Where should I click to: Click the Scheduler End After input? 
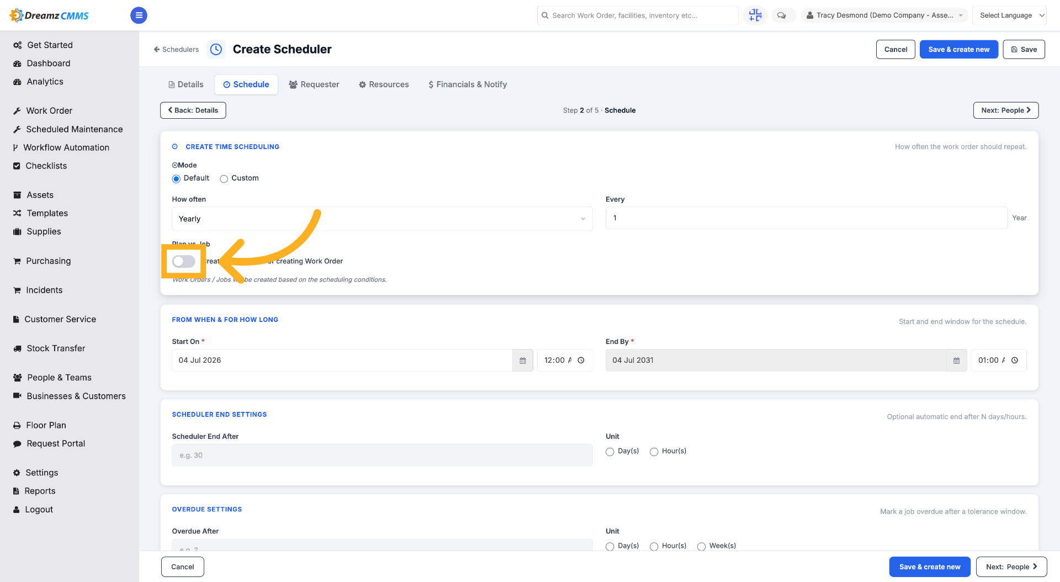[382, 456]
